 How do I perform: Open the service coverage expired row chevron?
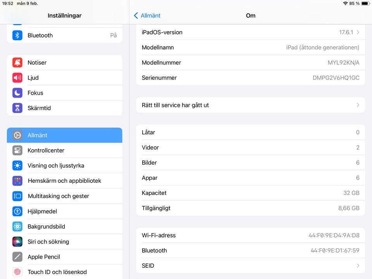point(358,105)
